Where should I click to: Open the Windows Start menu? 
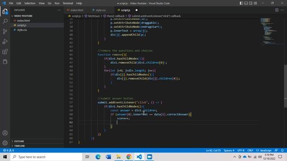[5, 157]
